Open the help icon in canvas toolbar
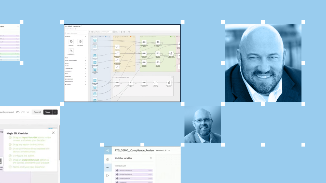This screenshot has width=326, height=183. (124, 32)
